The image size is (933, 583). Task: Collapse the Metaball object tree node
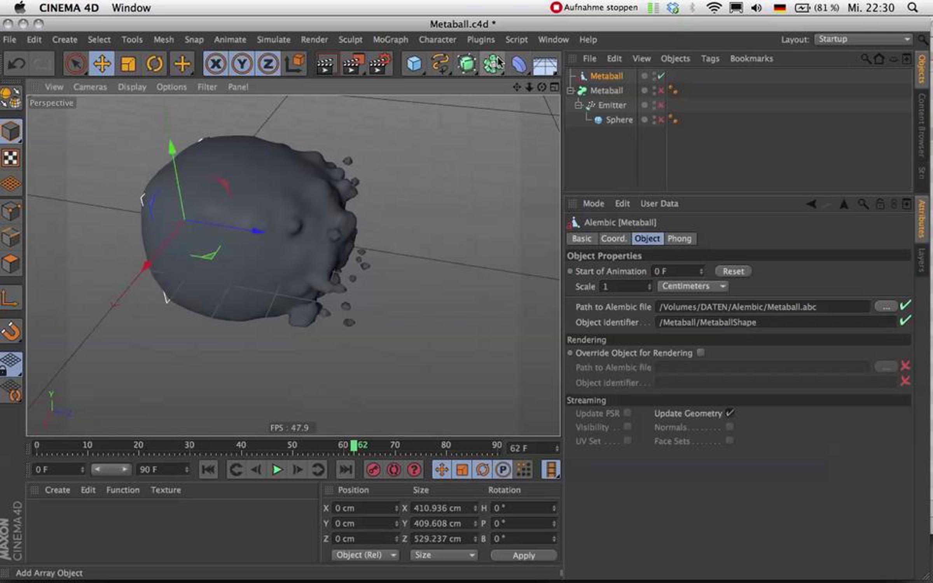tap(570, 91)
